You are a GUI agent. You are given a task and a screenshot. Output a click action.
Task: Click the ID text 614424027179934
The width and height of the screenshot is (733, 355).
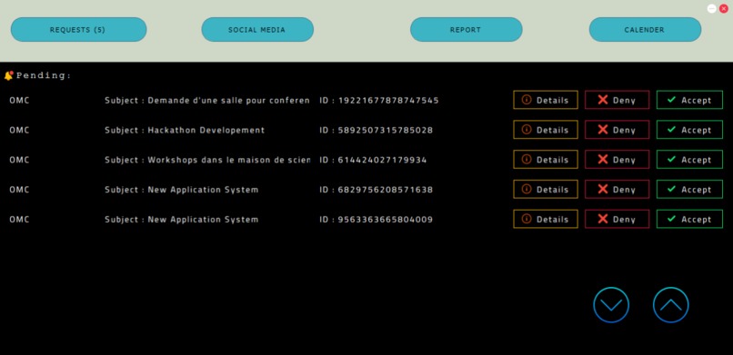382,160
